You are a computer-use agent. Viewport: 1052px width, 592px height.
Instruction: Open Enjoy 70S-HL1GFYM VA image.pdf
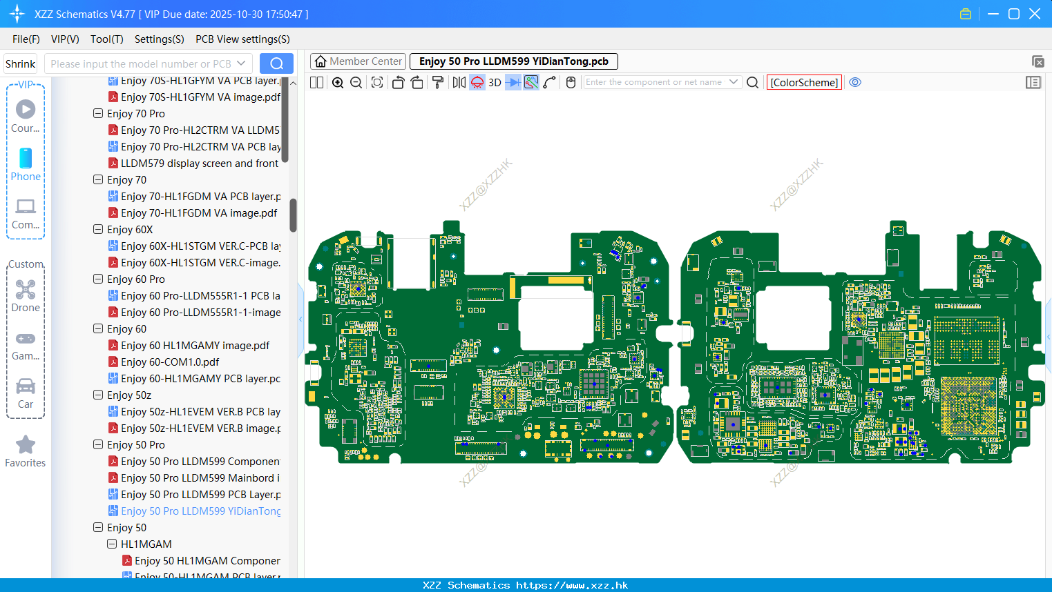coord(194,97)
